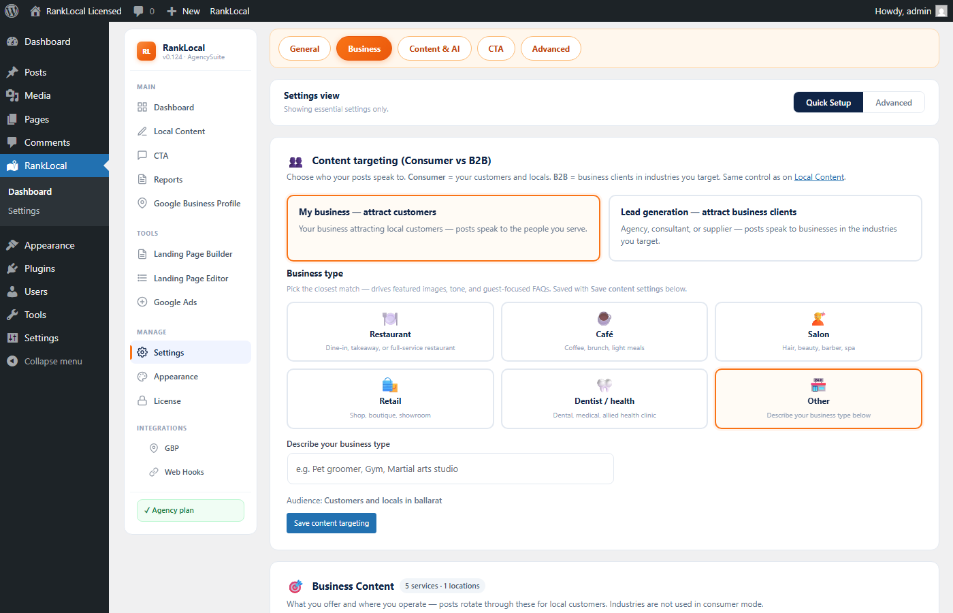Click the Local Content pencil icon
Screen dimensions: 953x613
[x=142, y=131]
